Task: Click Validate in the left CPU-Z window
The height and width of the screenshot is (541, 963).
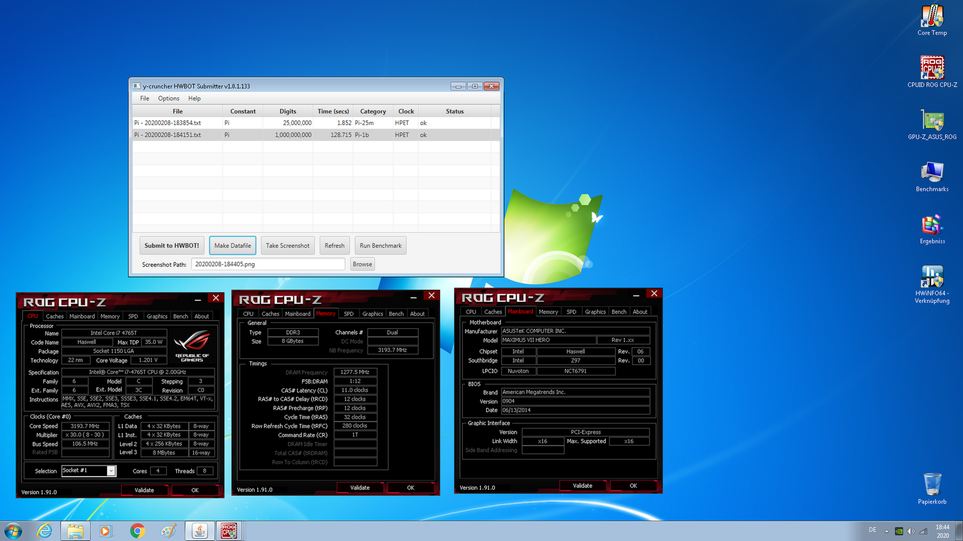Action: point(144,490)
